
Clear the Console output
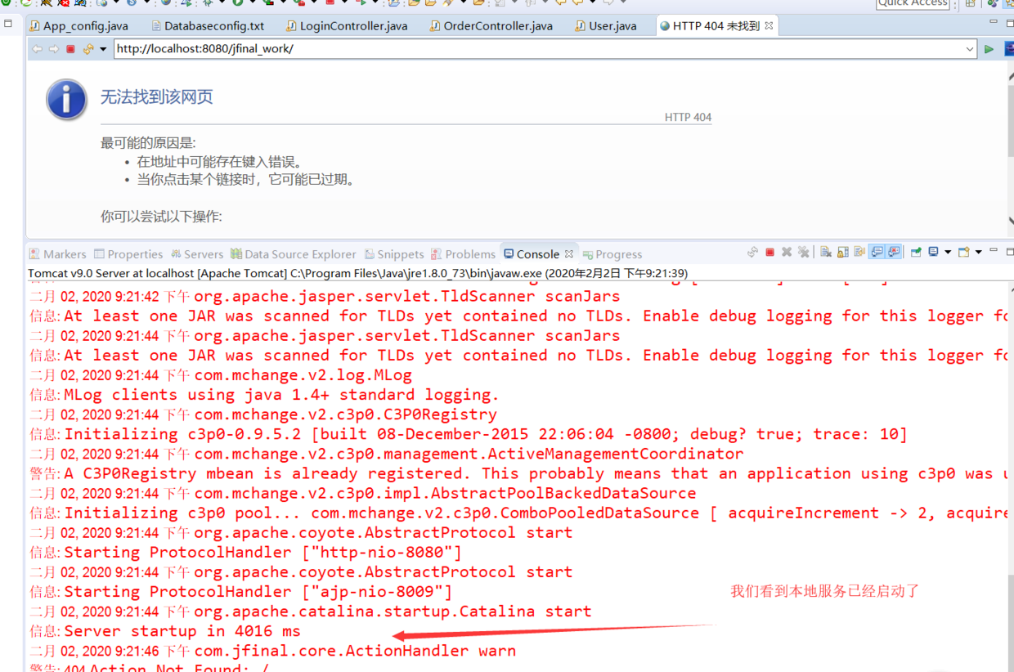click(826, 253)
